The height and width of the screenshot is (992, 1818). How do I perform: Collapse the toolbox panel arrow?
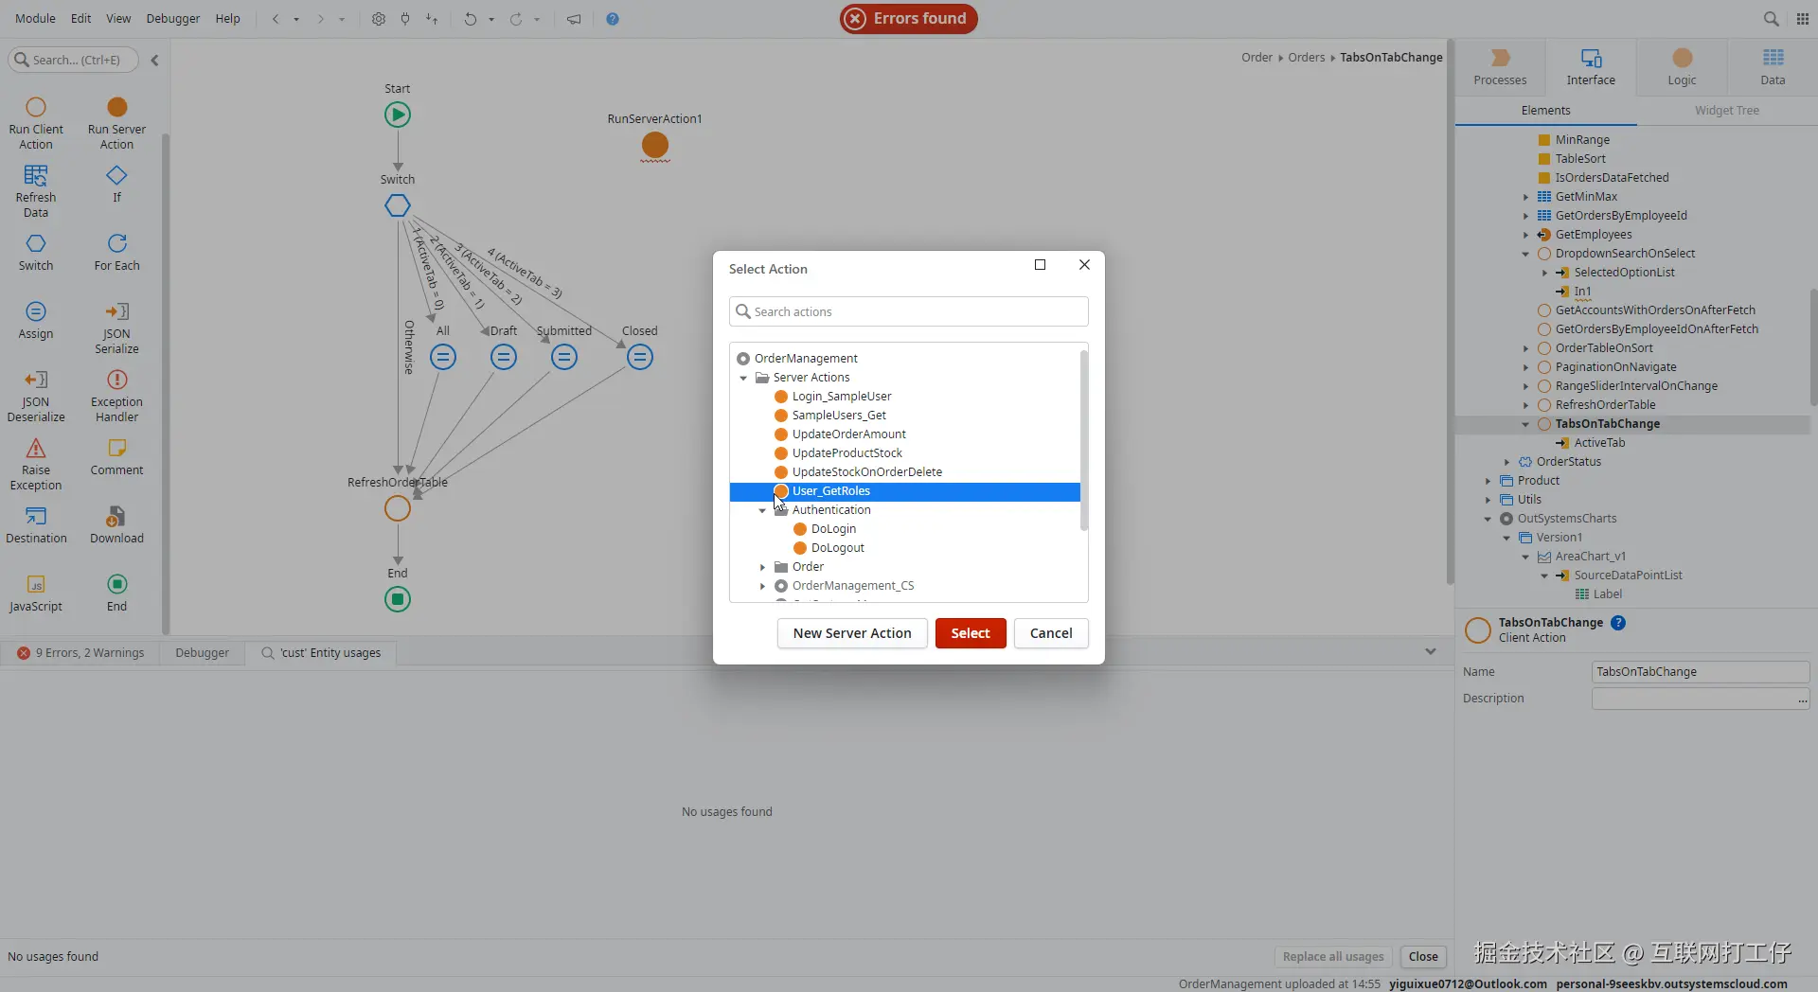coord(154,60)
